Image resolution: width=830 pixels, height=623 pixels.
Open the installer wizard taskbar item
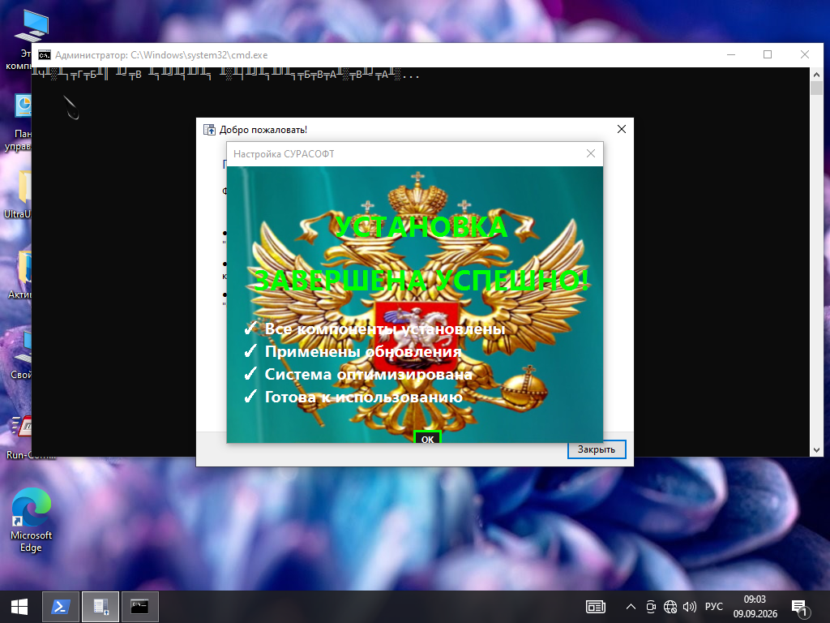click(x=101, y=607)
